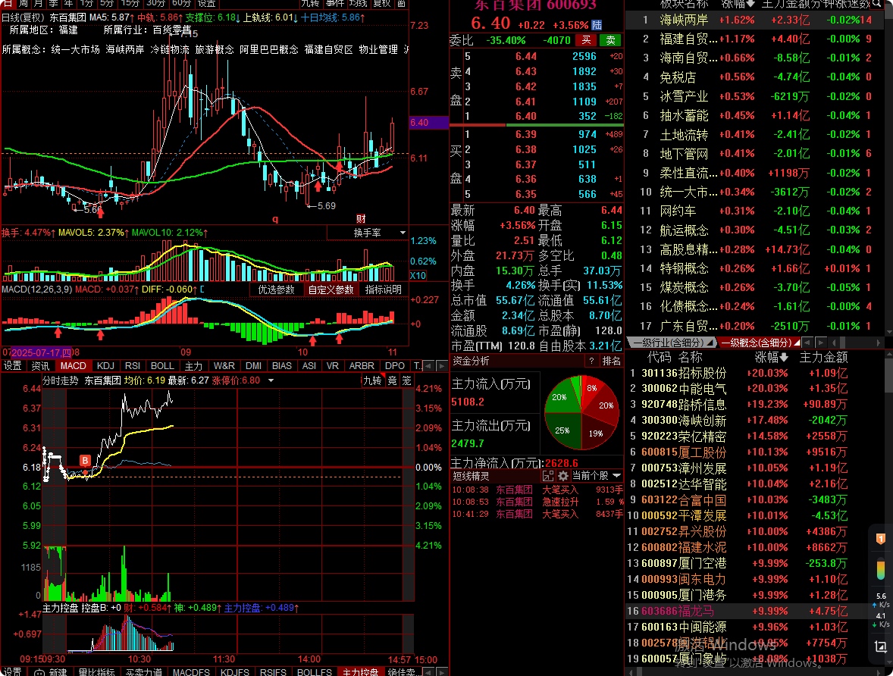Screen dimensions: 893x676
Task: Switch to the RSI indicator tab
Action: [x=133, y=365]
